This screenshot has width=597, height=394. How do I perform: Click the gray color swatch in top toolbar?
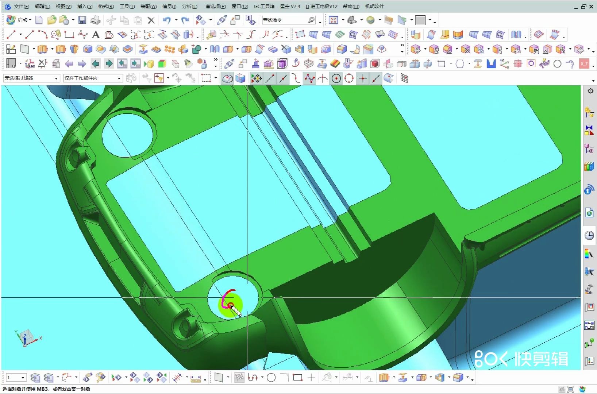(420, 20)
